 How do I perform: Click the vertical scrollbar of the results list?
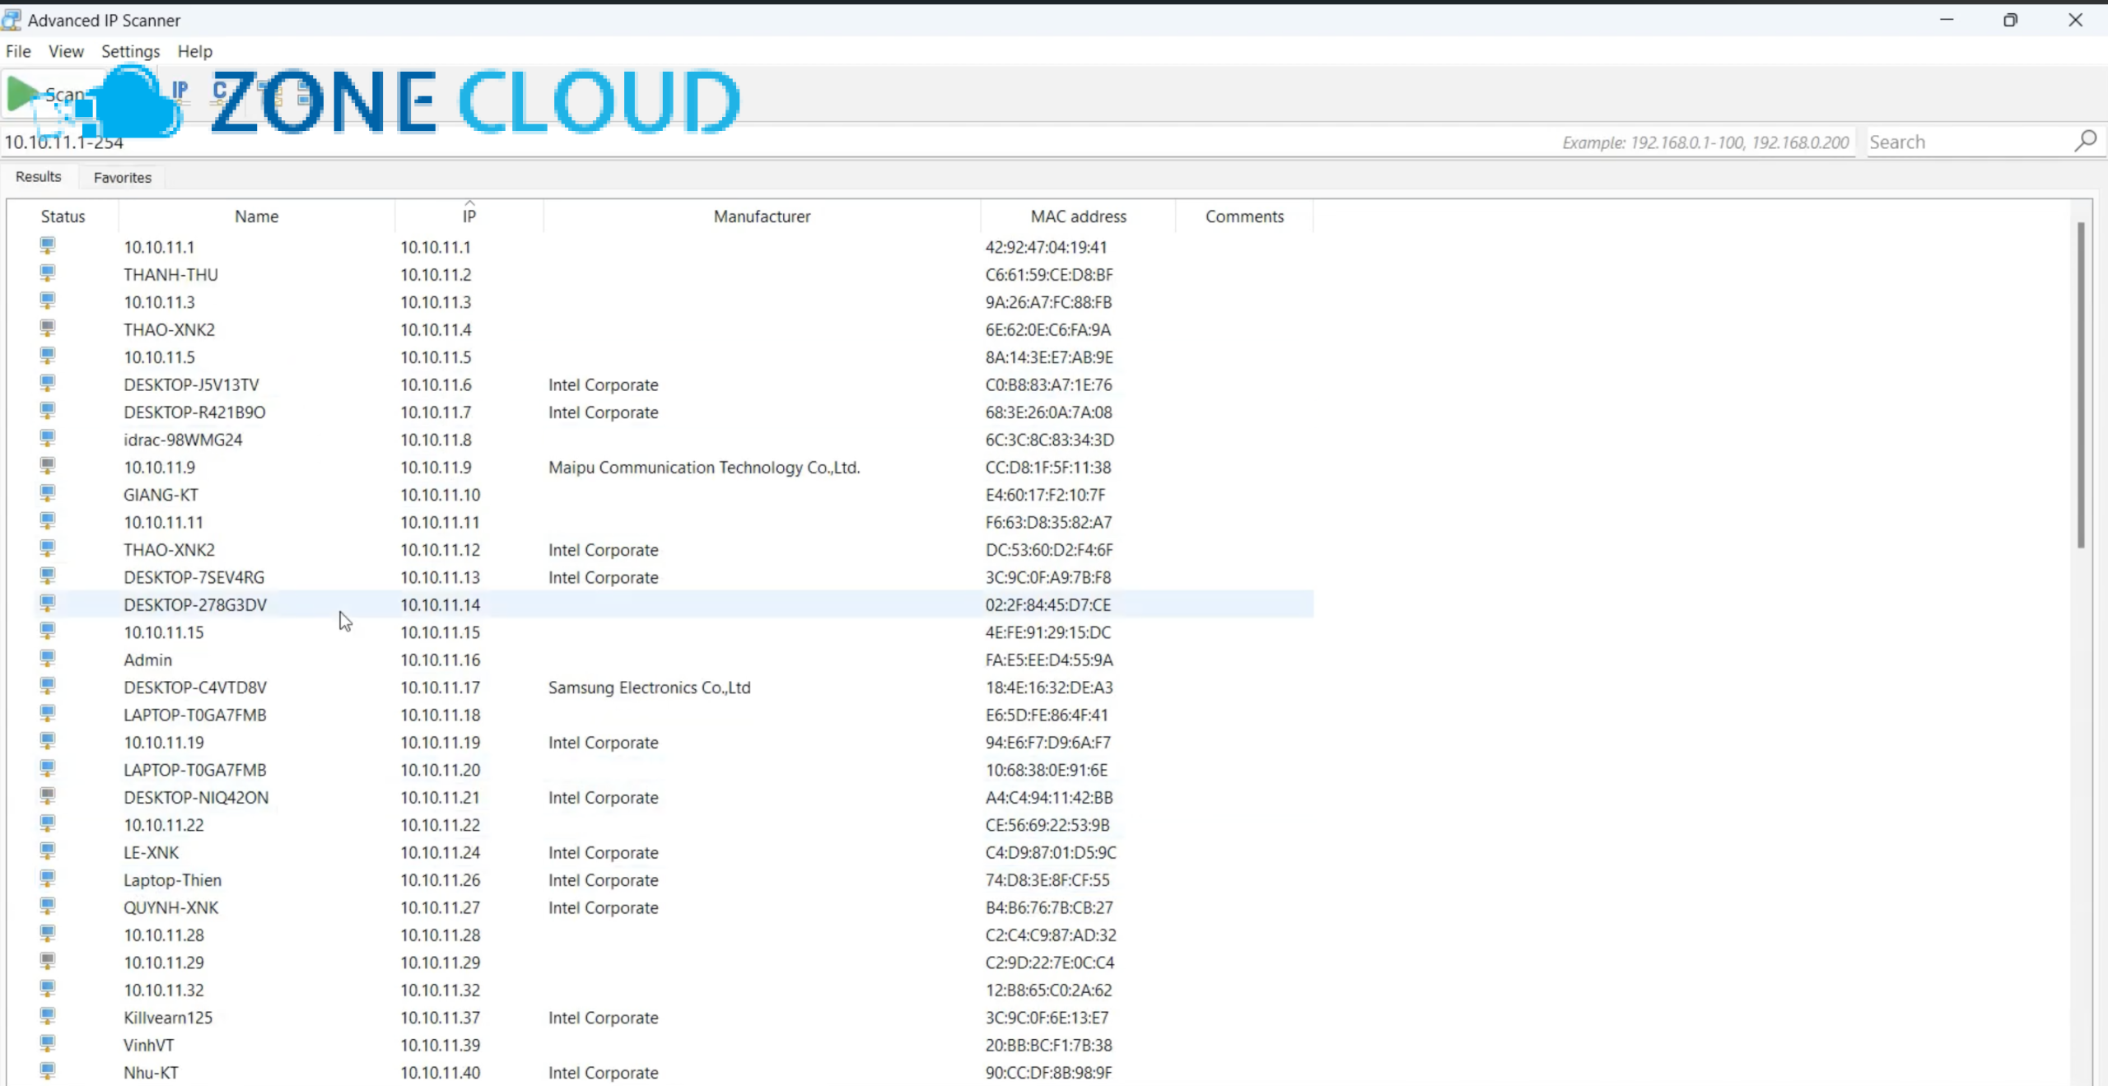(2081, 385)
